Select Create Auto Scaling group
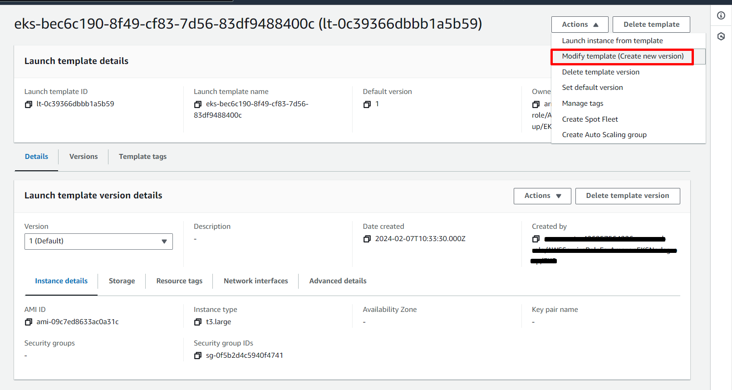The height and width of the screenshot is (390, 732). (628, 135)
